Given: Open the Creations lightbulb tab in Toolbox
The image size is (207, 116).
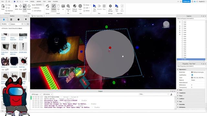Looking at the screenshot, I should tap(26, 19).
